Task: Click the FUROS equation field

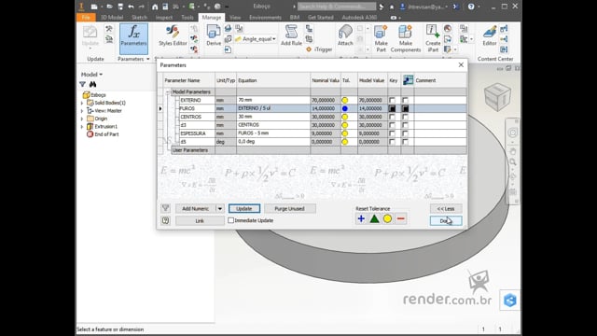Action: click(x=273, y=108)
